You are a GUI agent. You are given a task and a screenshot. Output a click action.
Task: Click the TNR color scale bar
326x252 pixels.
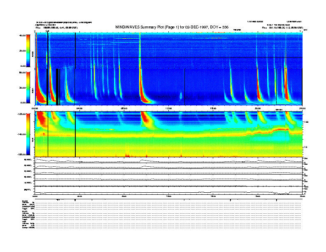(x=28, y=134)
